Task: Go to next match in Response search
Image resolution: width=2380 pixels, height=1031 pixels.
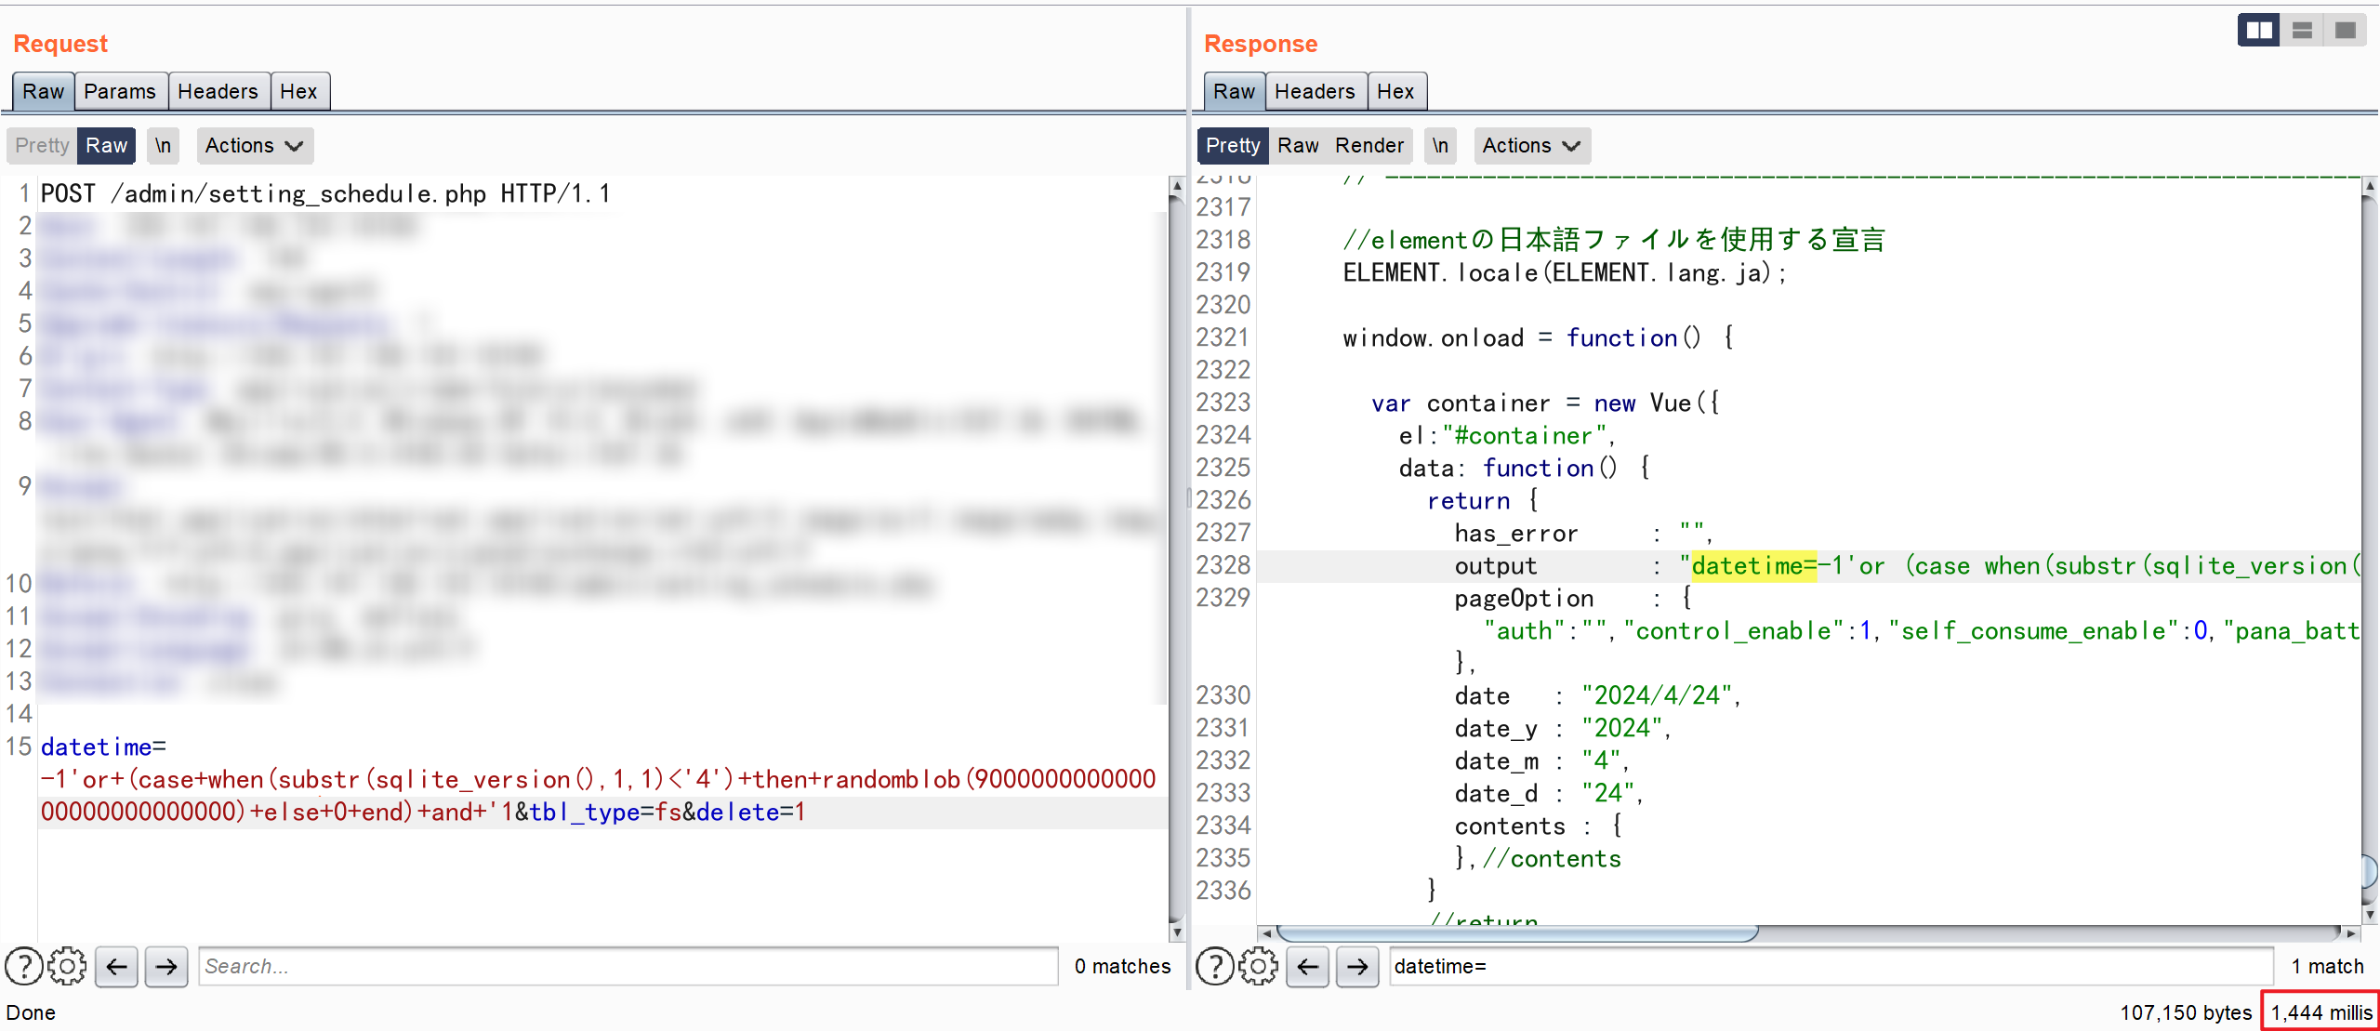Action: (x=1357, y=967)
